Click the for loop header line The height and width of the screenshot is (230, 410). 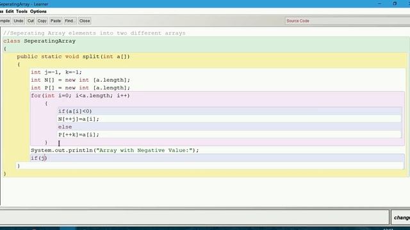click(x=80, y=96)
